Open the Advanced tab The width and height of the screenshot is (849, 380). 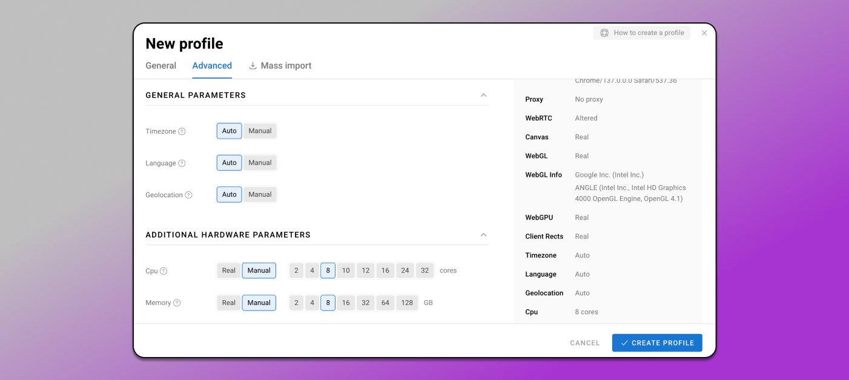(212, 65)
